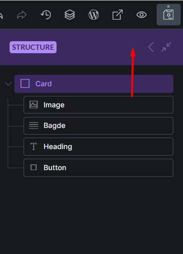Viewport: 183px width, 254px height.
Task: Open the WordPress logo menu
Action: point(93,15)
